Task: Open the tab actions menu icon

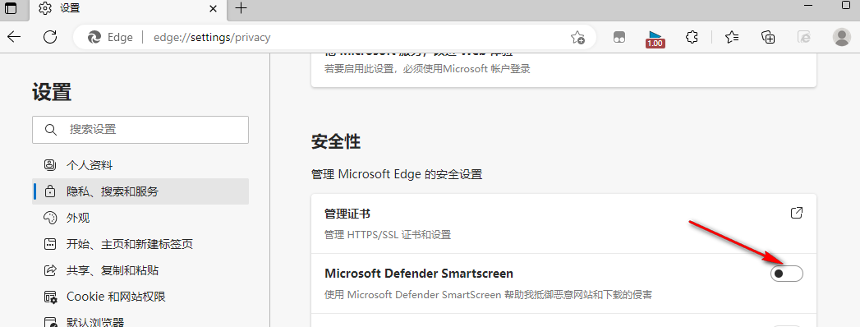Action: point(11,7)
